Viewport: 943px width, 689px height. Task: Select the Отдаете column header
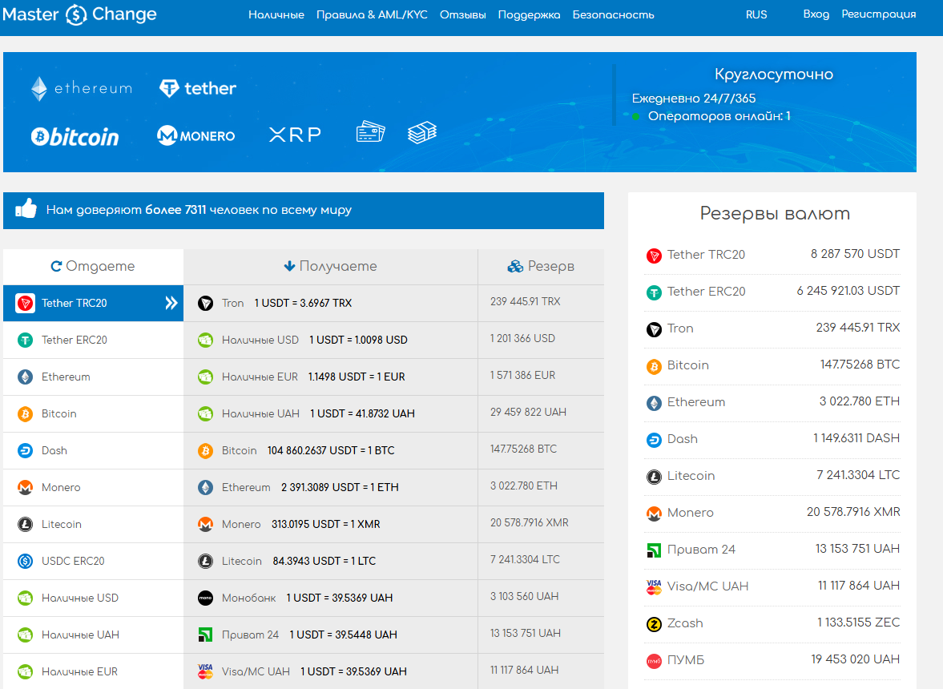click(x=93, y=266)
